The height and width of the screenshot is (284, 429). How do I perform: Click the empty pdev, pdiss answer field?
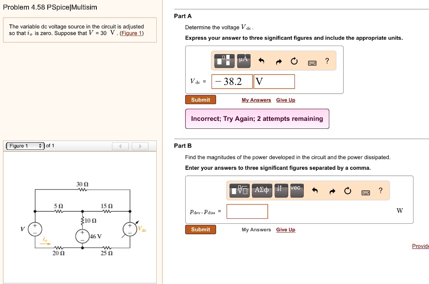247,212
